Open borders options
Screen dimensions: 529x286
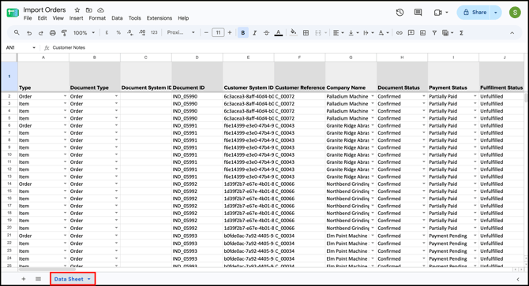[x=306, y=32]
